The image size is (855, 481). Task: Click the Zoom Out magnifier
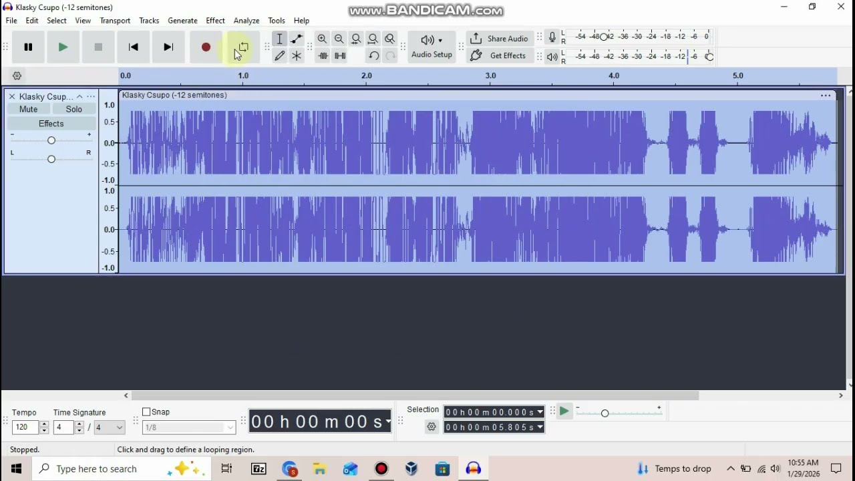(339, 39)
